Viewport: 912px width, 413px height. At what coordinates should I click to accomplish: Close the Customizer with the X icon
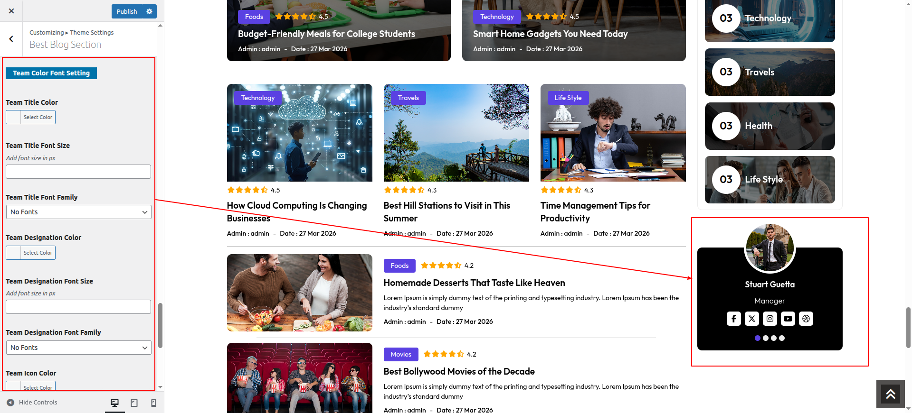pyautogui.click(x=11, y=11)
